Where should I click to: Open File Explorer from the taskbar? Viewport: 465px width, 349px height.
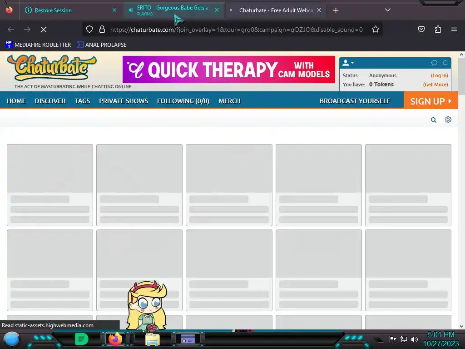(153, 339)
